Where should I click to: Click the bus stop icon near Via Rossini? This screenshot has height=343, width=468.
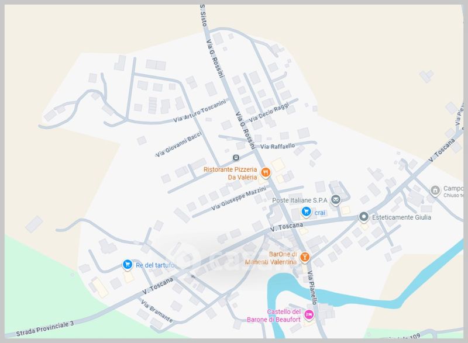[236, 157]
